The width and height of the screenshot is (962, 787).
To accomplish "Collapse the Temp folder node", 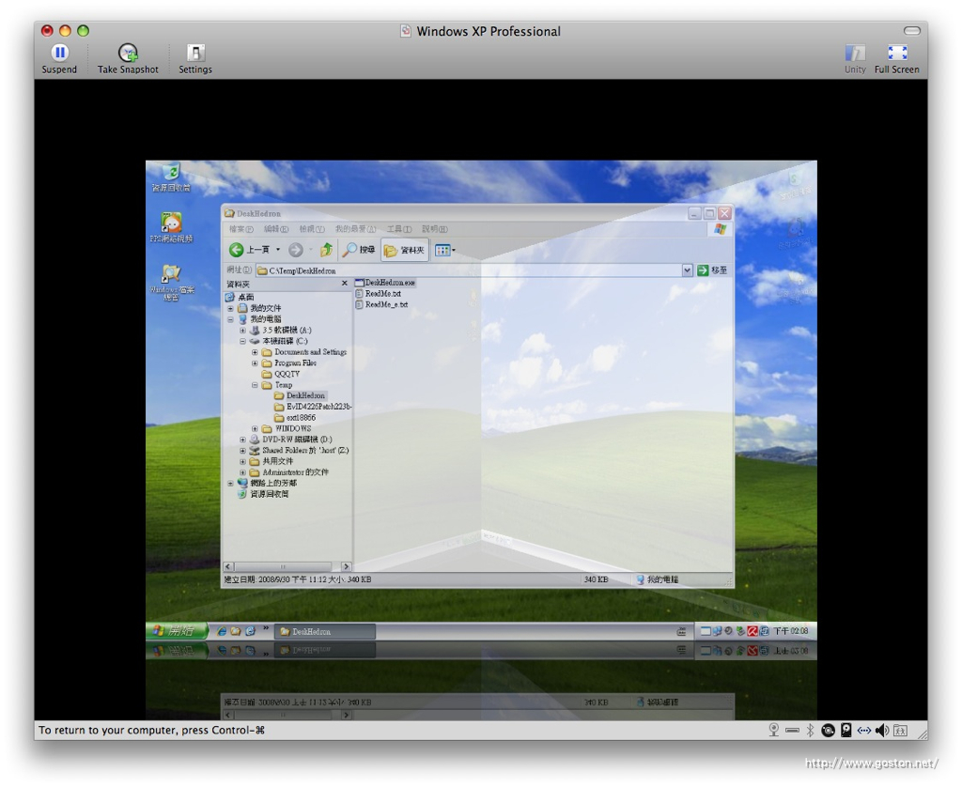I will 256,385.
